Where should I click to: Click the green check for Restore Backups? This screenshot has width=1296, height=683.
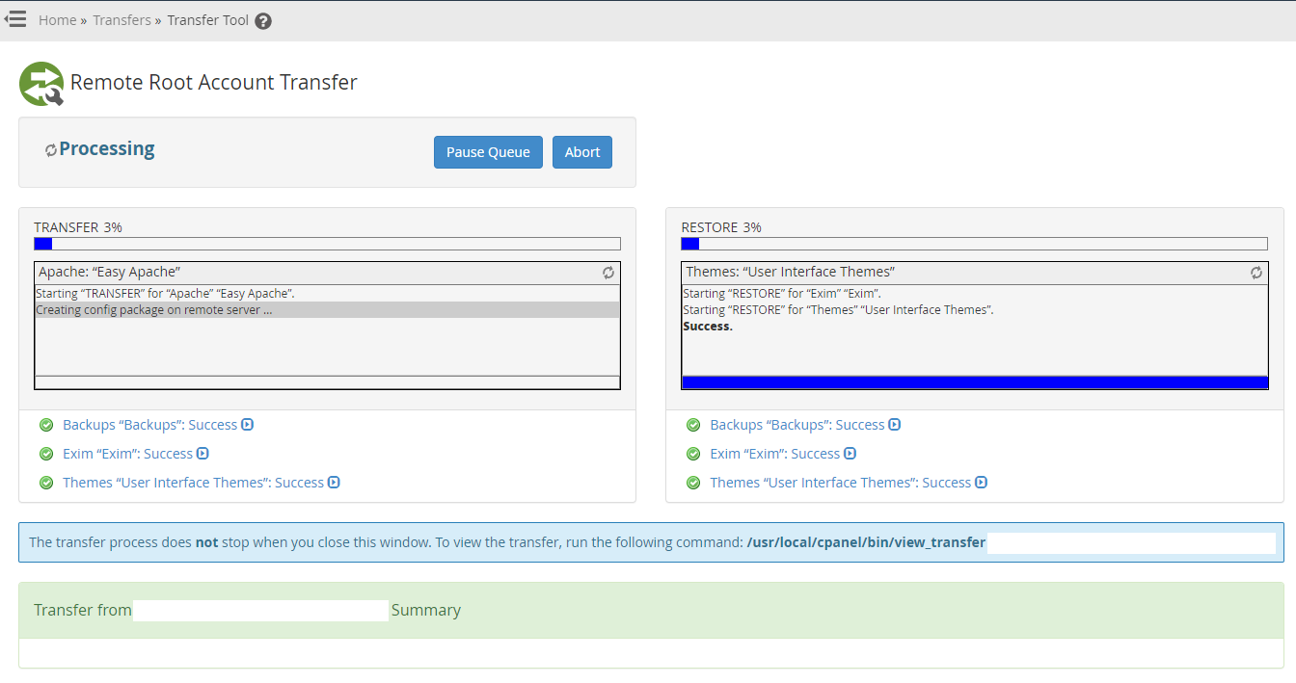693,425
